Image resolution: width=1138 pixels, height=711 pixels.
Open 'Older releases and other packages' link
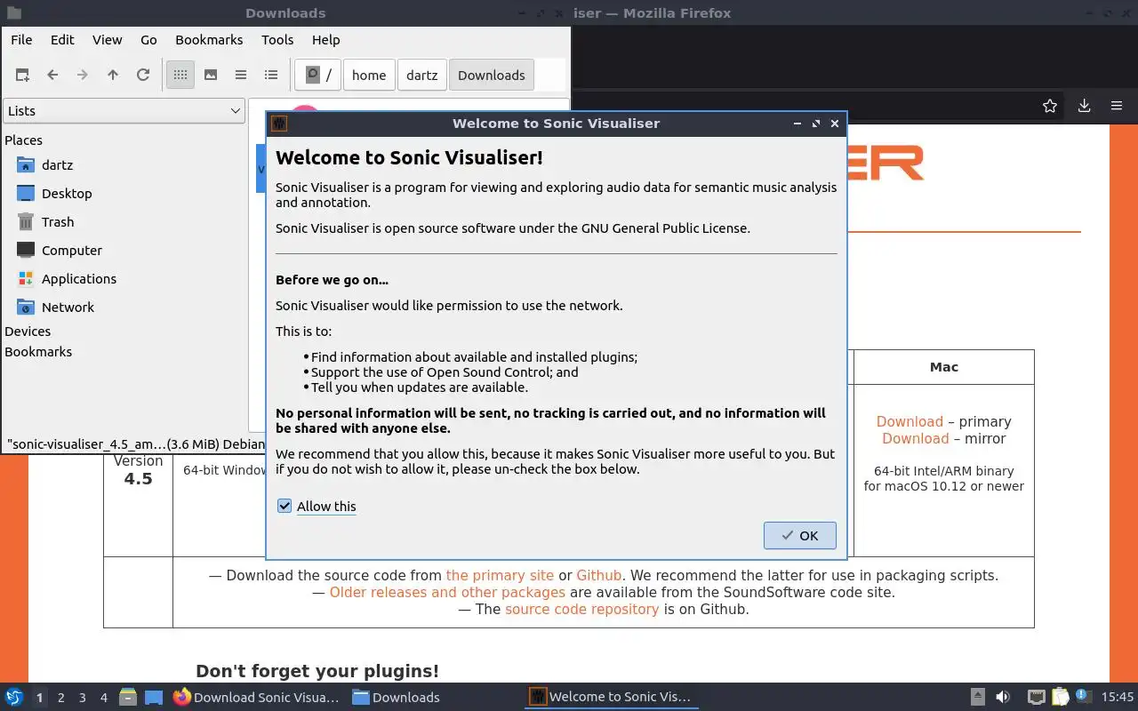(447, 592)
